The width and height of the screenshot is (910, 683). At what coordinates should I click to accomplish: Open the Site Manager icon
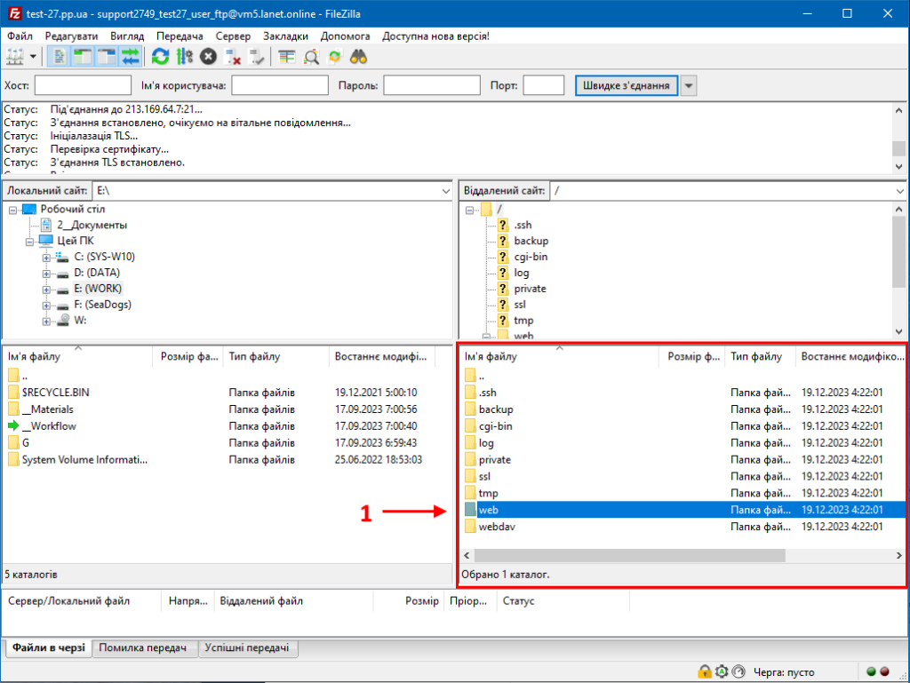click(x=16, y=57)
